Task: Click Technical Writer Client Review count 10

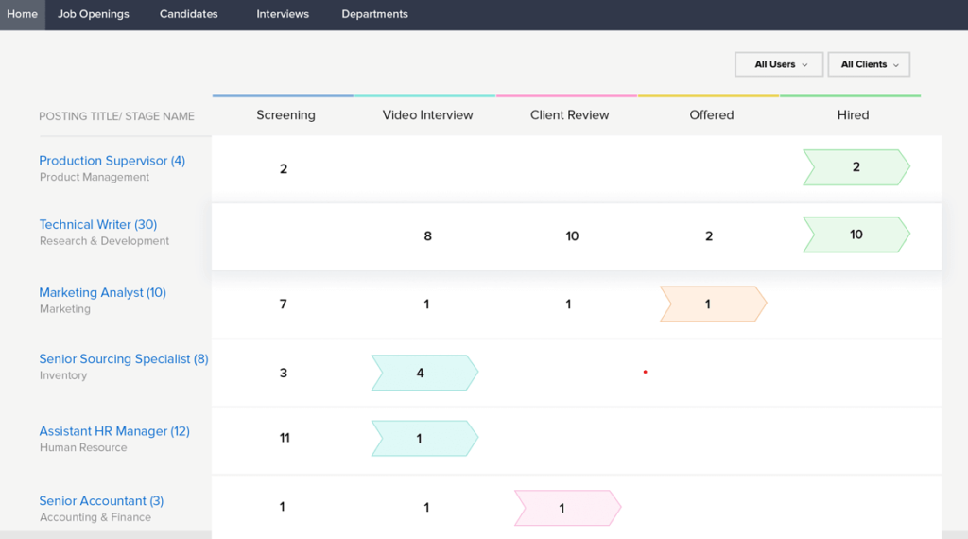Action: pos(572,235)
